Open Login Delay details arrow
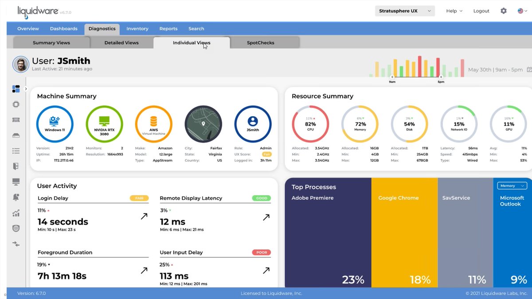This screenshot has height=299, width=532. coord(144,217)
